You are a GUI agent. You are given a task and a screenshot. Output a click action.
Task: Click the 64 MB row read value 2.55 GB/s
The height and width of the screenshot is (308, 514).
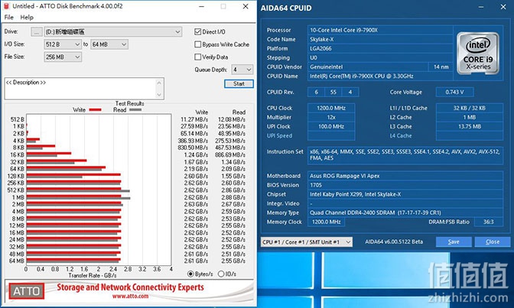coord(233,261)
